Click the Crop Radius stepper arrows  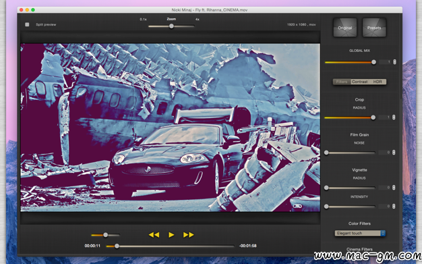tap(394, 117)
